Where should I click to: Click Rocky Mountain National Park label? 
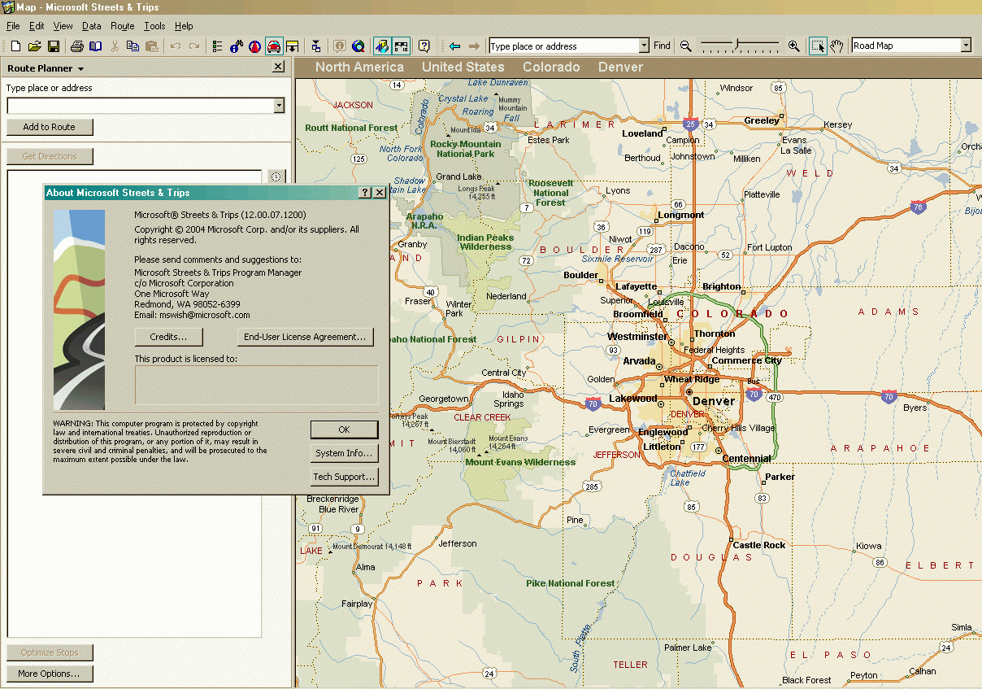pyautogui.click(x=465, y=149)
